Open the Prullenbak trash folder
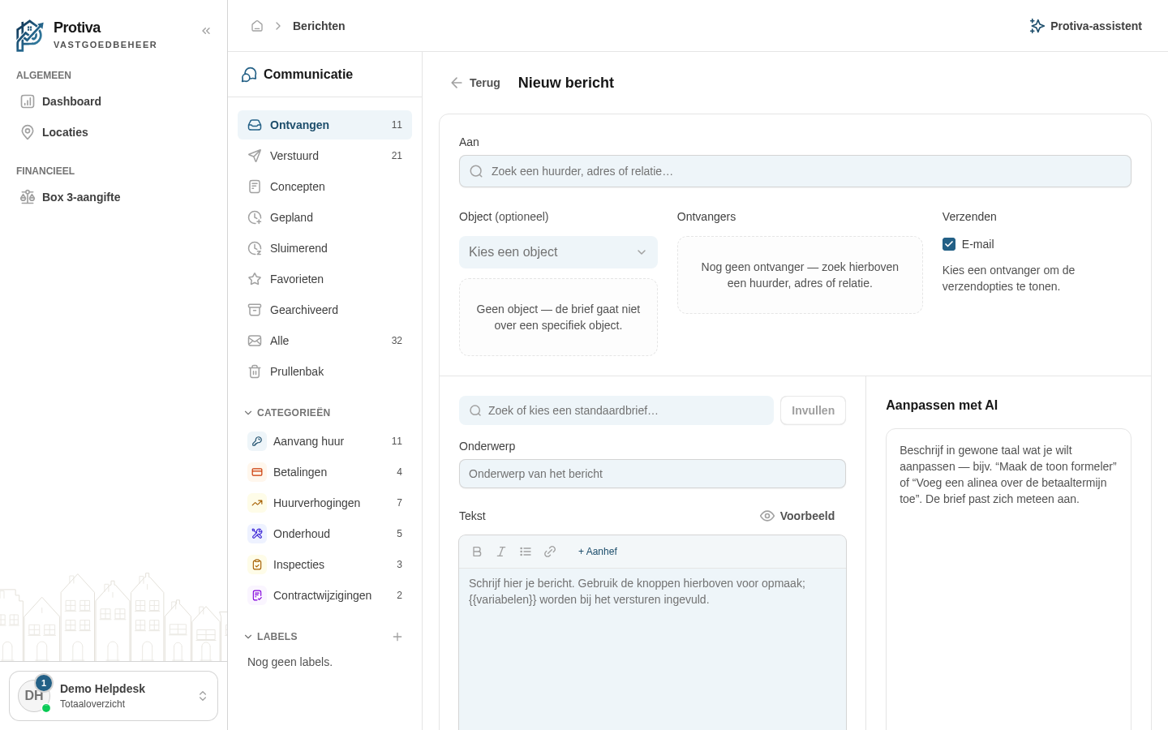 pos(324,371)
